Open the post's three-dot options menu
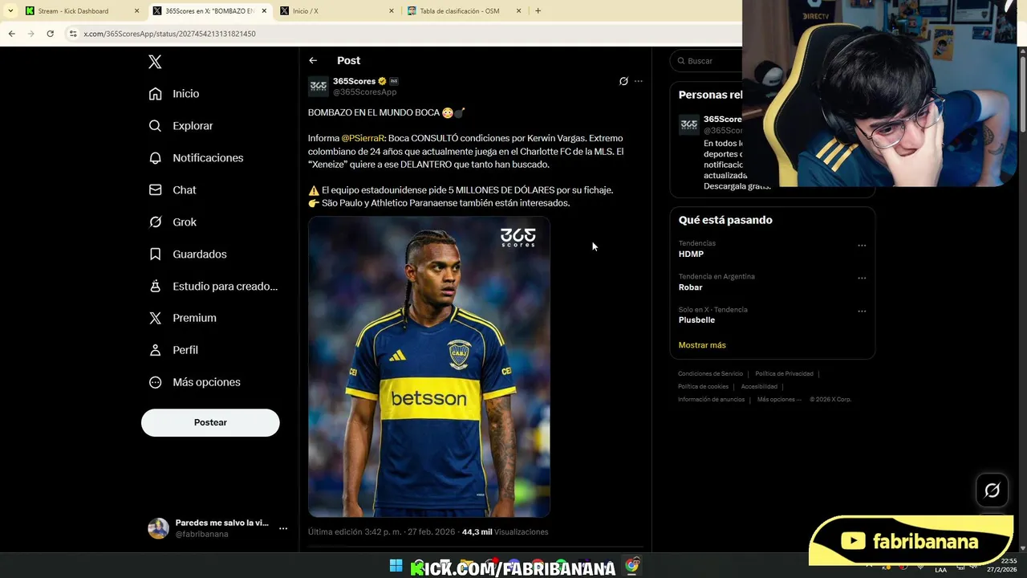 coord(639,81)
